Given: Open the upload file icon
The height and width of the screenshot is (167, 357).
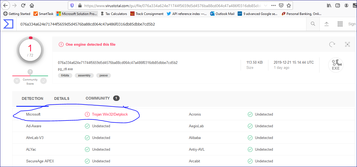Looking at the screenshot, I should coord(327,24).
